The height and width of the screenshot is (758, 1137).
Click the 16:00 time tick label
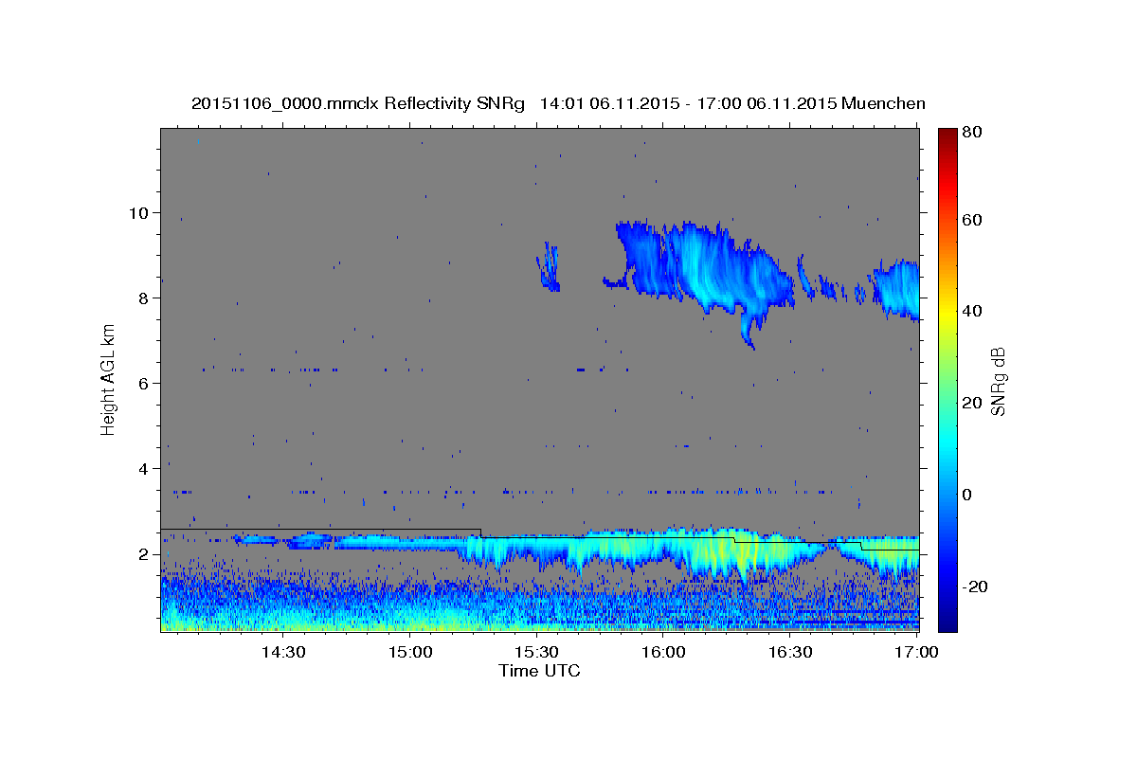tap(662, 653)
